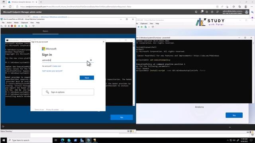Click the Edge profile avatar icon
The height and width of the screenshot is (143, 255).
[x=246, y=7]
